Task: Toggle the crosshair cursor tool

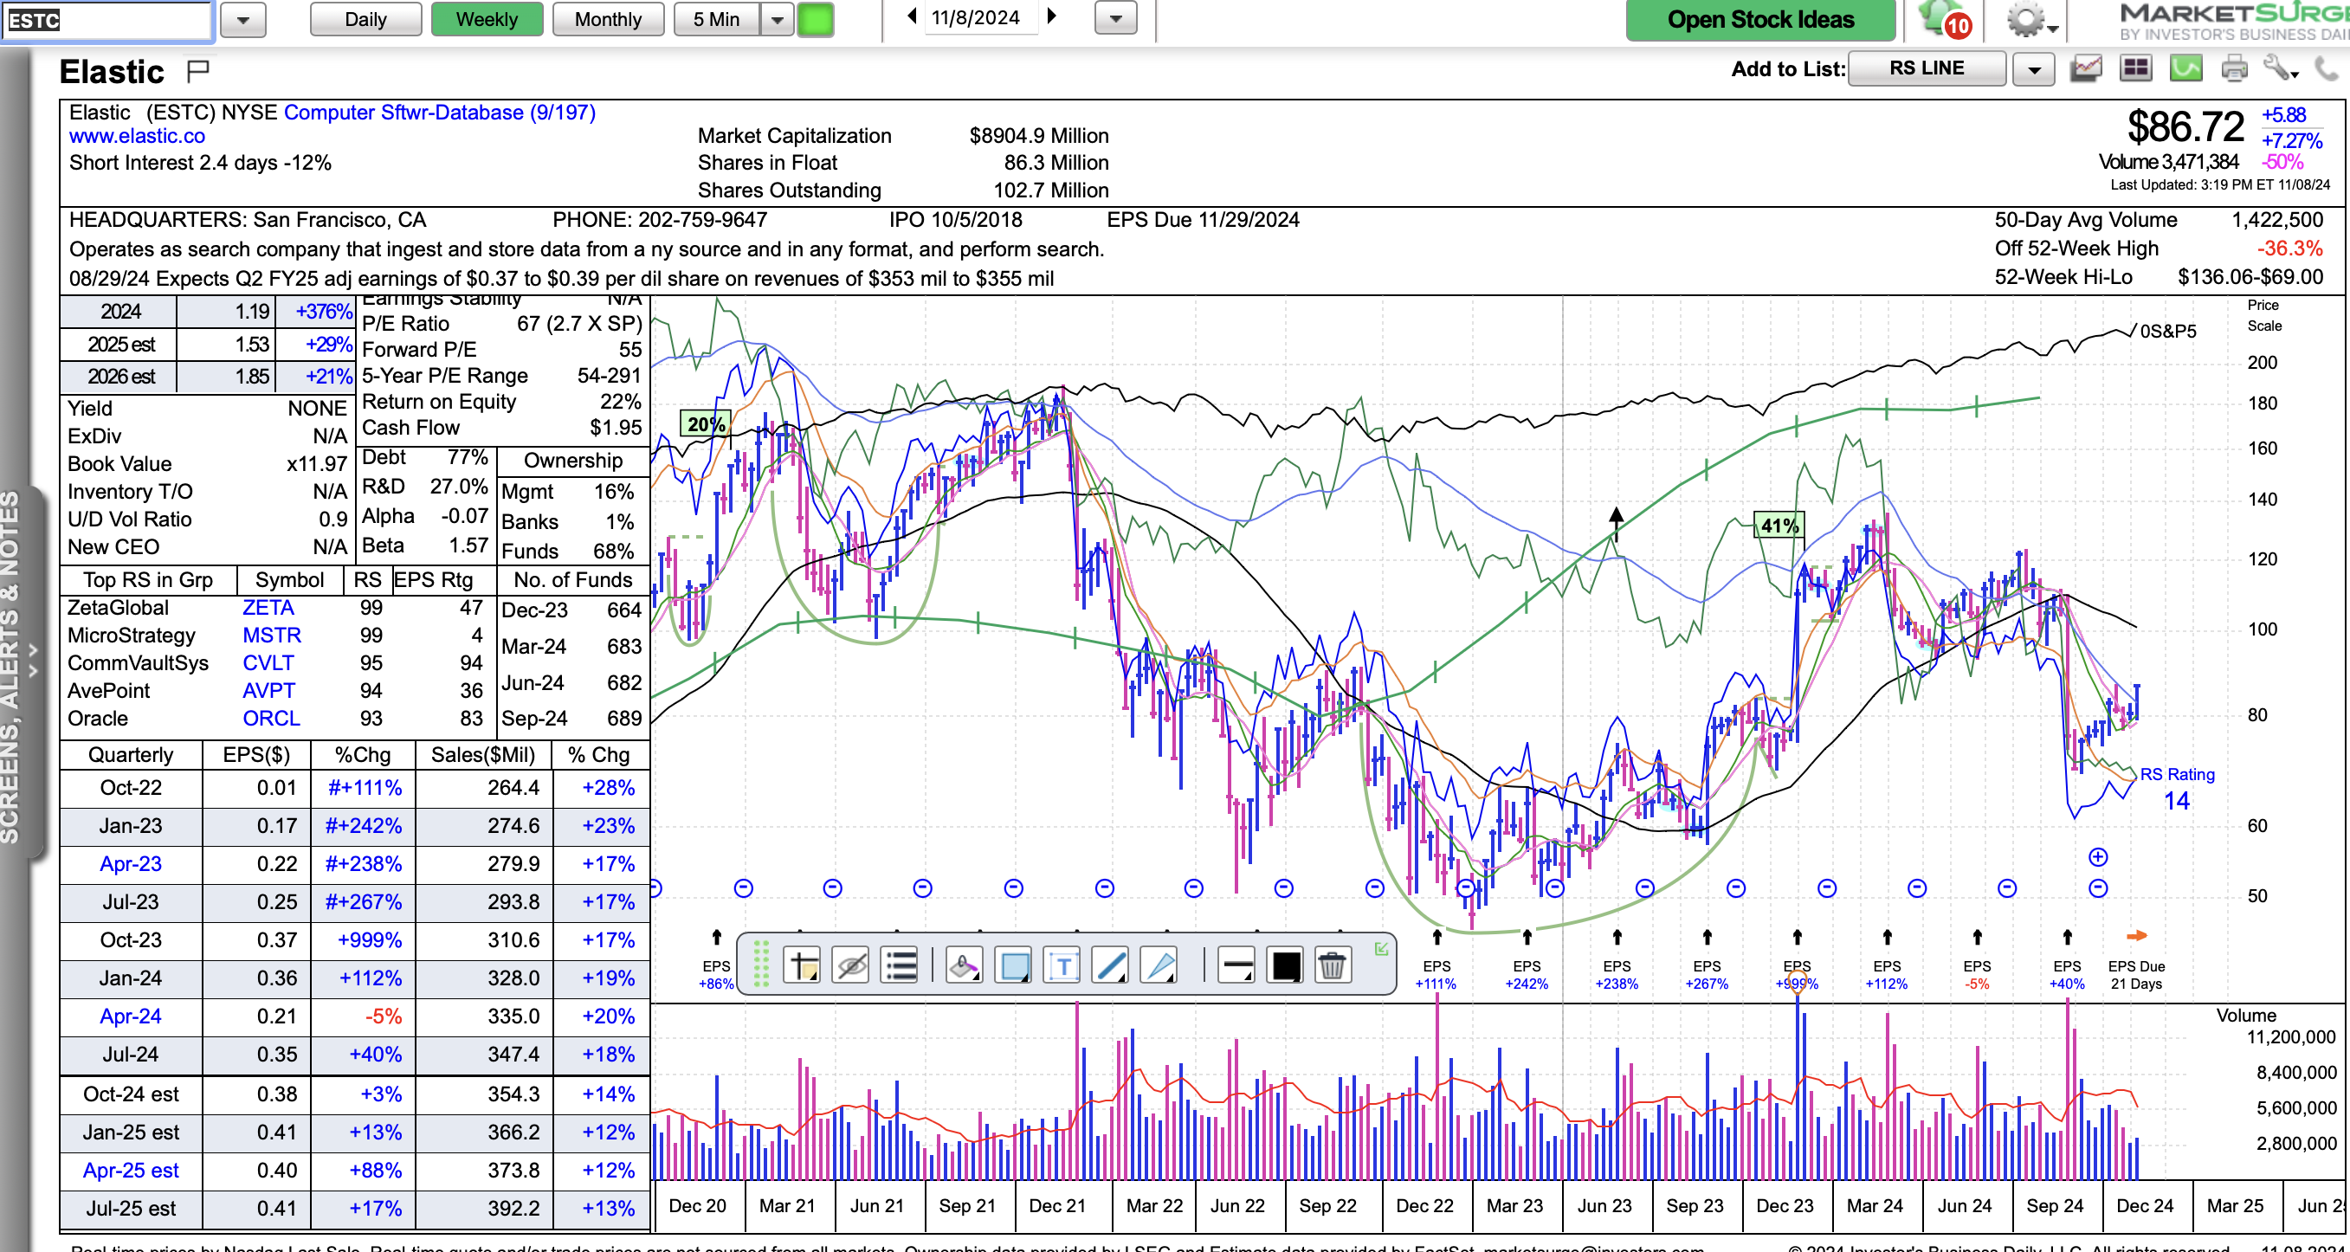Action: point(803,965)
